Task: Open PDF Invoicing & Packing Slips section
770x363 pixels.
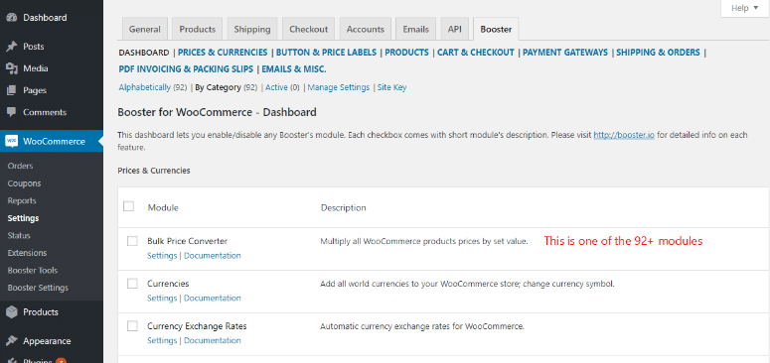Action: pyautogui.click(x=186, y=69)
